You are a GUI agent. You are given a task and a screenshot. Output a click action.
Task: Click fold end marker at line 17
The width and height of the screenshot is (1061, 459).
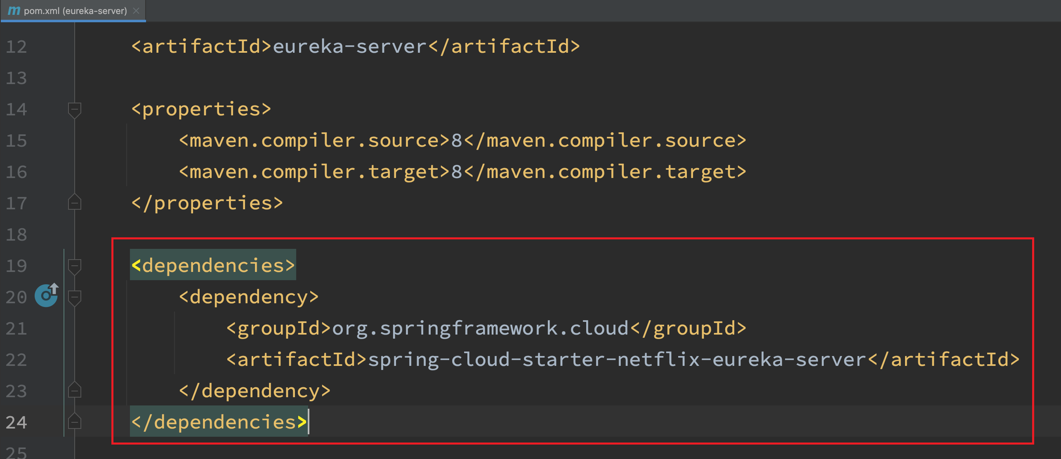tap(74, 202)
